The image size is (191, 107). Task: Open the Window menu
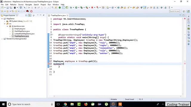56,5
